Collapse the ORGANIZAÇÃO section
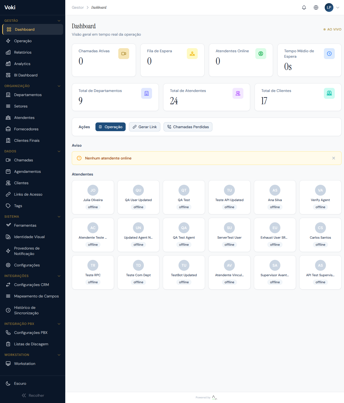This screenshot has height=403, width=344. (59, 86)
